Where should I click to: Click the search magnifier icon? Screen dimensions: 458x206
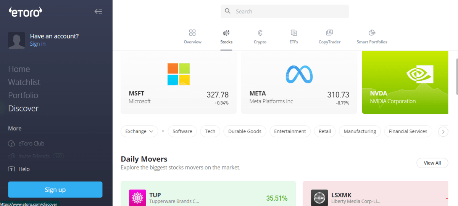227,11
